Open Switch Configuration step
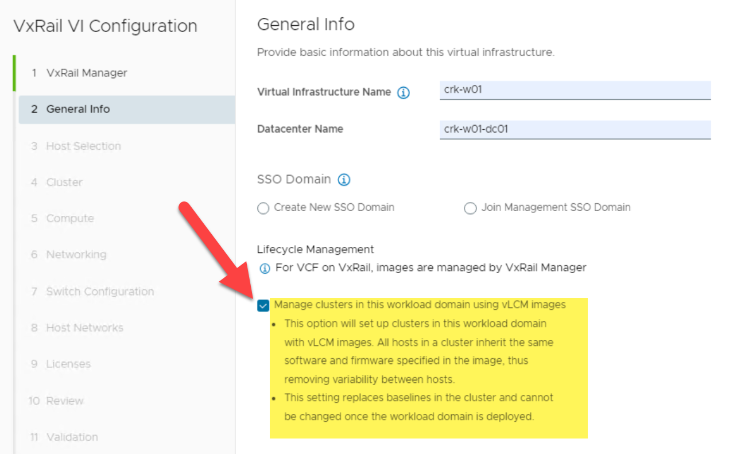Viewport: 737px width, 454px height. 100,292
